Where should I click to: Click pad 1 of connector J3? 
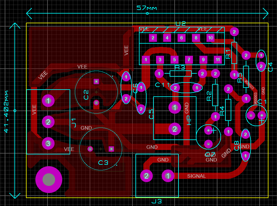click(168, 176)
